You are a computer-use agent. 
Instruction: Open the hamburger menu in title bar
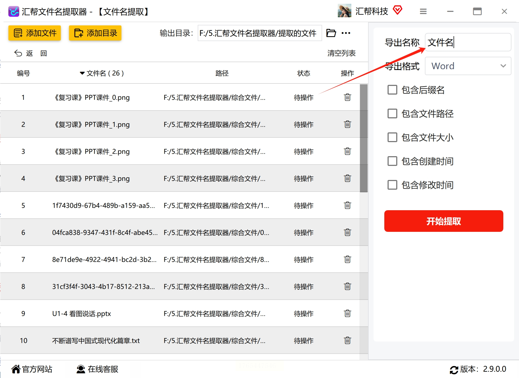pos(423,11)
